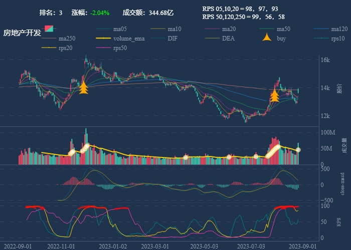Image resolution: width=351 pixels, height=250 pixels.
Task: Click the buy signal arrows near 2022-11
Action: coord(84,88)
